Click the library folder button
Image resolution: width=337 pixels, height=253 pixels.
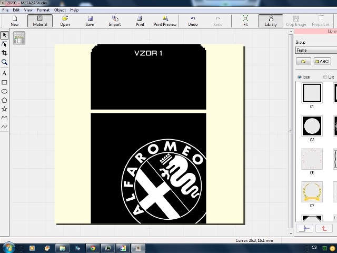point(303,61)
